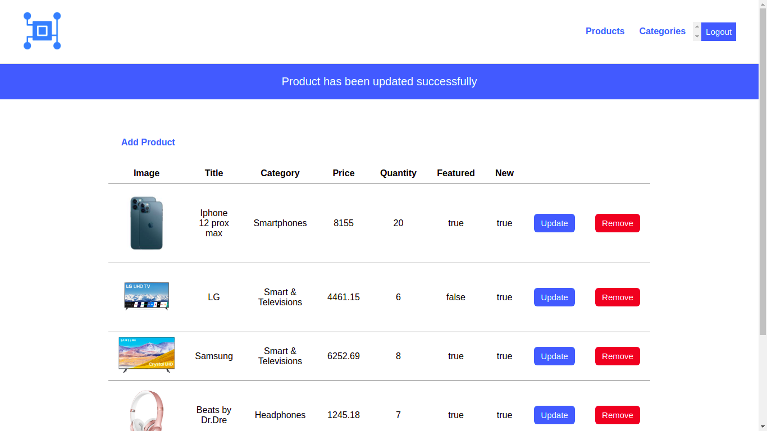Update the Beats by Dr.Dre product
Viewport: 767px width, 431px height.
click(554, 415)
